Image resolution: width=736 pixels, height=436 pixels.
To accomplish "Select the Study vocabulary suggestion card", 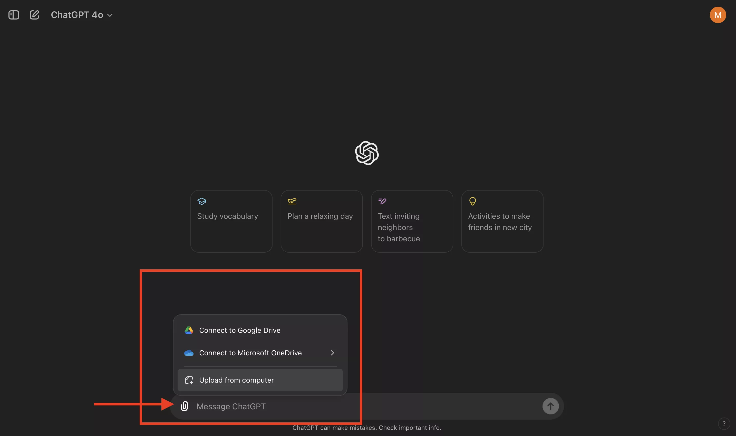I will pos(231,221).
